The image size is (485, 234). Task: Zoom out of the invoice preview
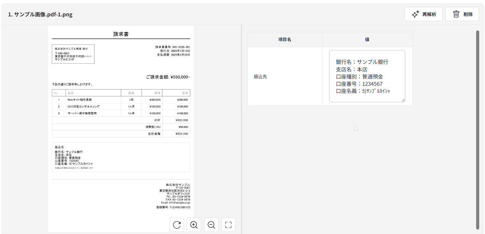tap(211, 225)
